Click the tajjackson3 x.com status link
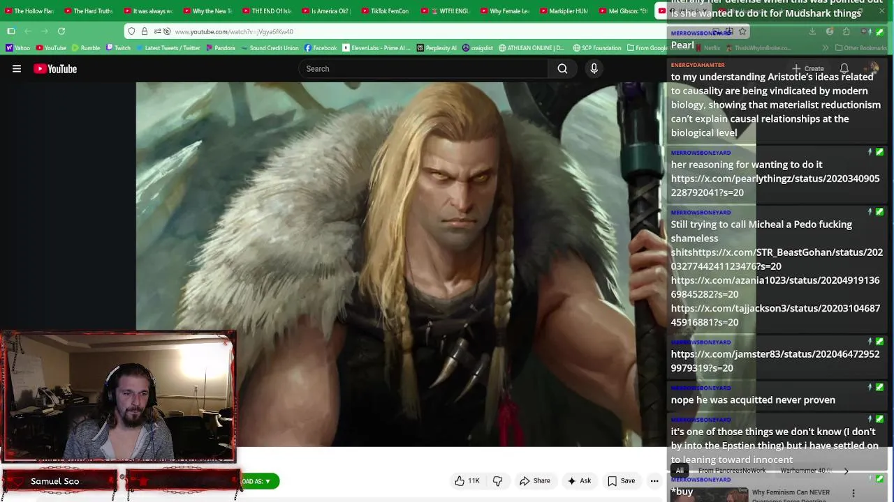 [775, 315]
